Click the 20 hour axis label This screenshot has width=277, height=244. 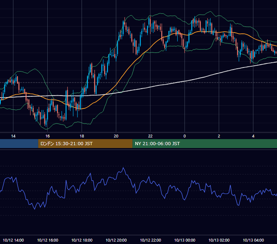point(116,136)
